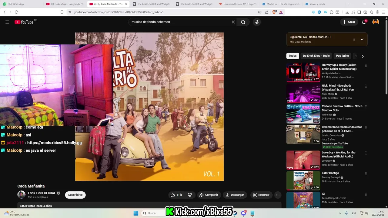Screen dimensions: 388x218
Task: Show more filter chips with arrow
Action: 363,56
